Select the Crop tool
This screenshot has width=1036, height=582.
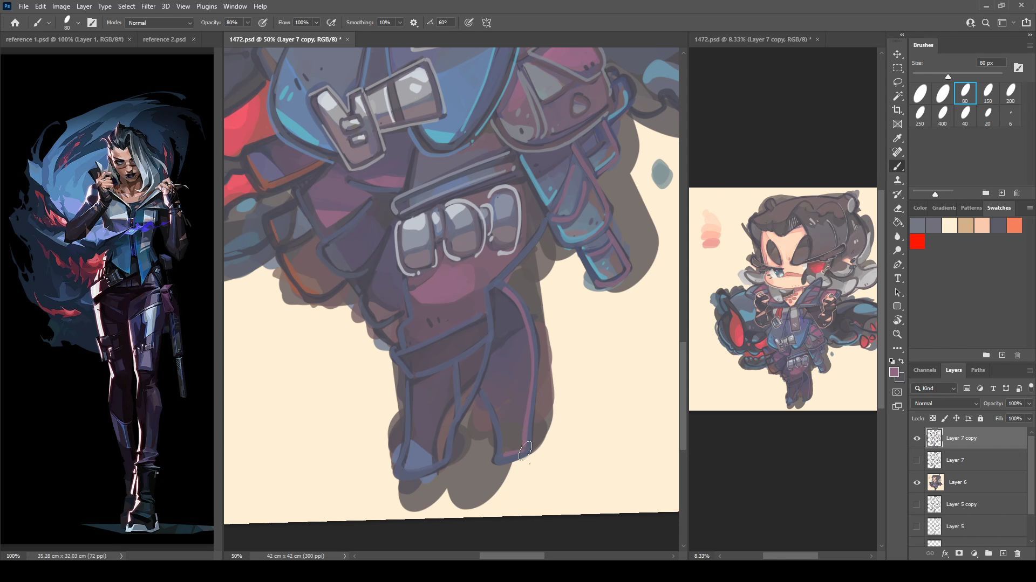click(897, 110)
